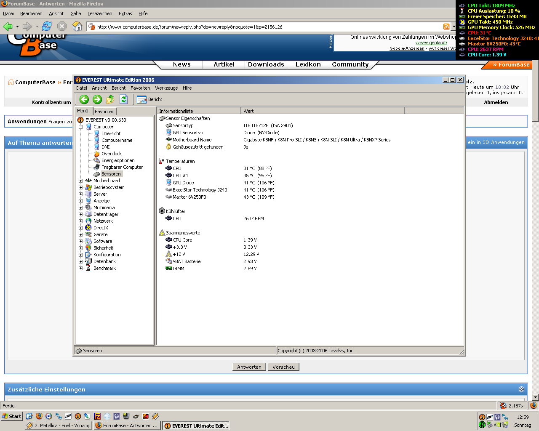The image size is (539, 431).
Task: Open the Downloads tab on ComputerBase
Action: 266,64
